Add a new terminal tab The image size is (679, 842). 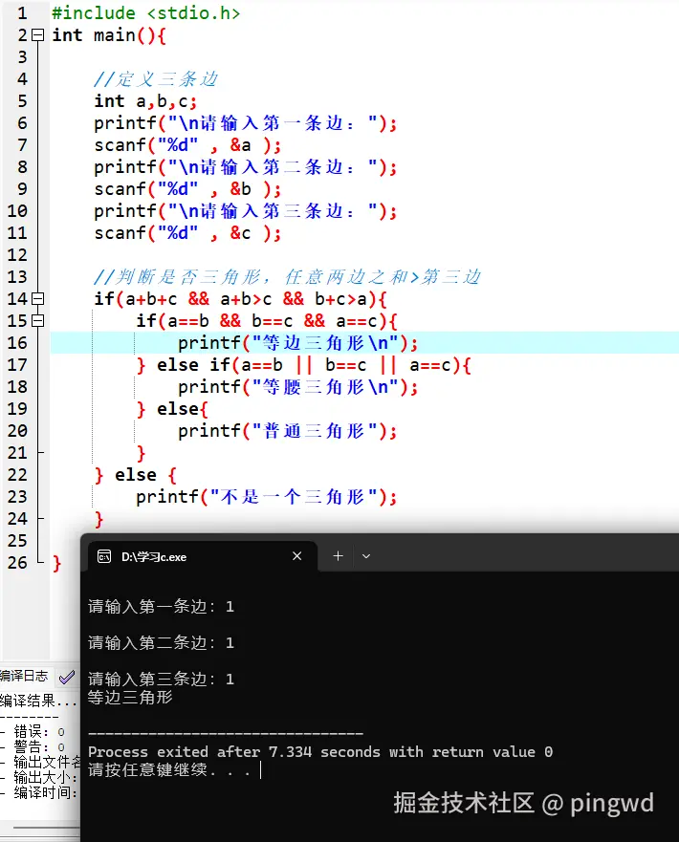(338, 556)
